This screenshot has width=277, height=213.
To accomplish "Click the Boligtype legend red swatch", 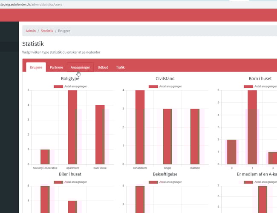I will tap(58, 86).
